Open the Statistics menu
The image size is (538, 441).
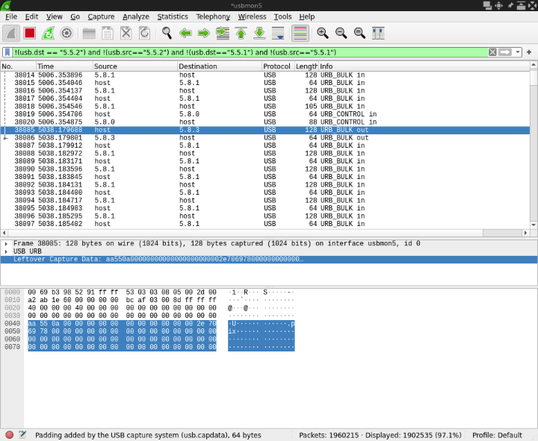tap(173, 17)
